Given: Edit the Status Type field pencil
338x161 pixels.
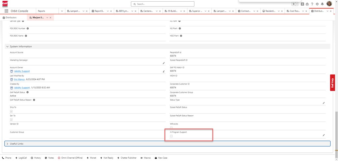Looking at the screenshot, I should pos(323,103).
